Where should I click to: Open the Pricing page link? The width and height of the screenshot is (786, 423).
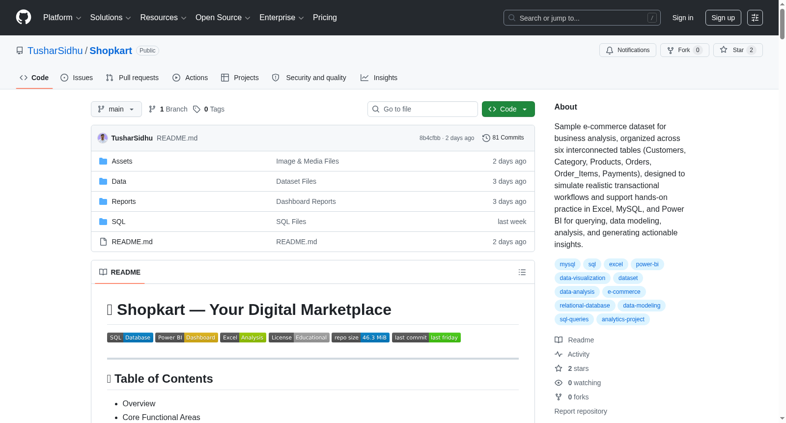pos(325,18)
